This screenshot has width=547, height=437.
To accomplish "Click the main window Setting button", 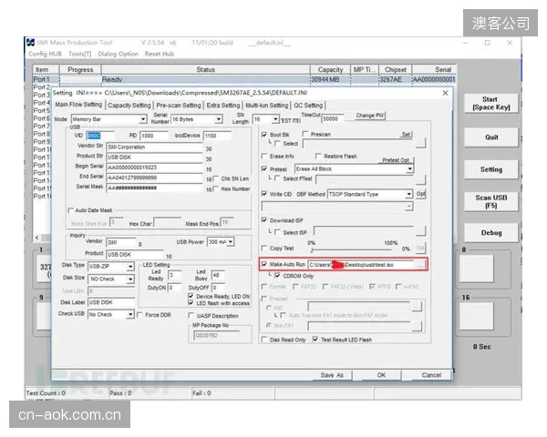I will coord(491,169).
